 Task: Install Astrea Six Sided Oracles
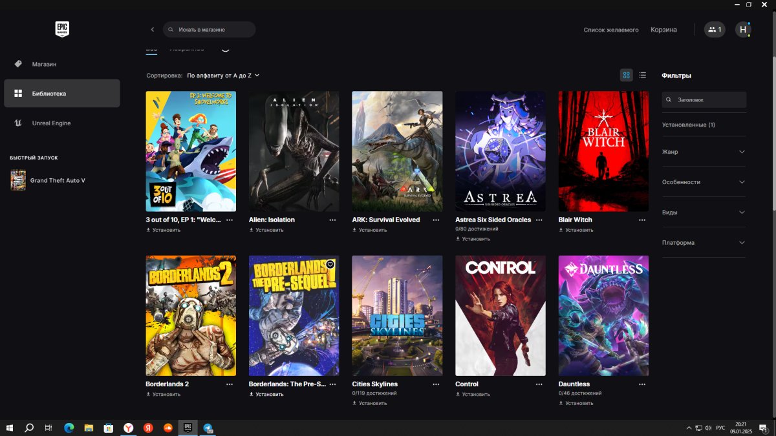pos(473,239)
